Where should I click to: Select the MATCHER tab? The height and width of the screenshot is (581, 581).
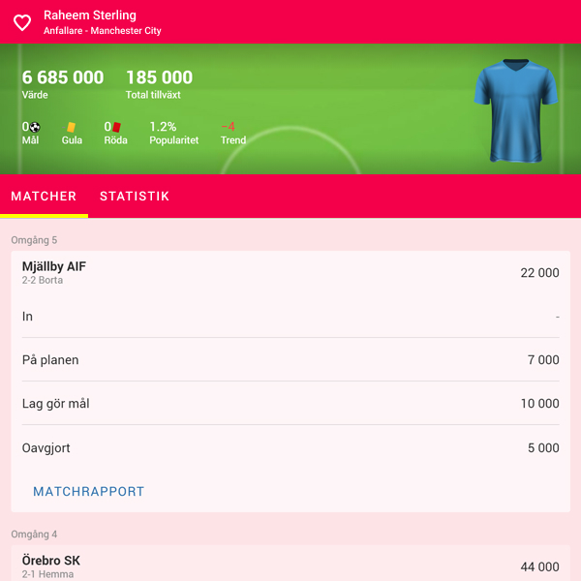coord(44,196)
